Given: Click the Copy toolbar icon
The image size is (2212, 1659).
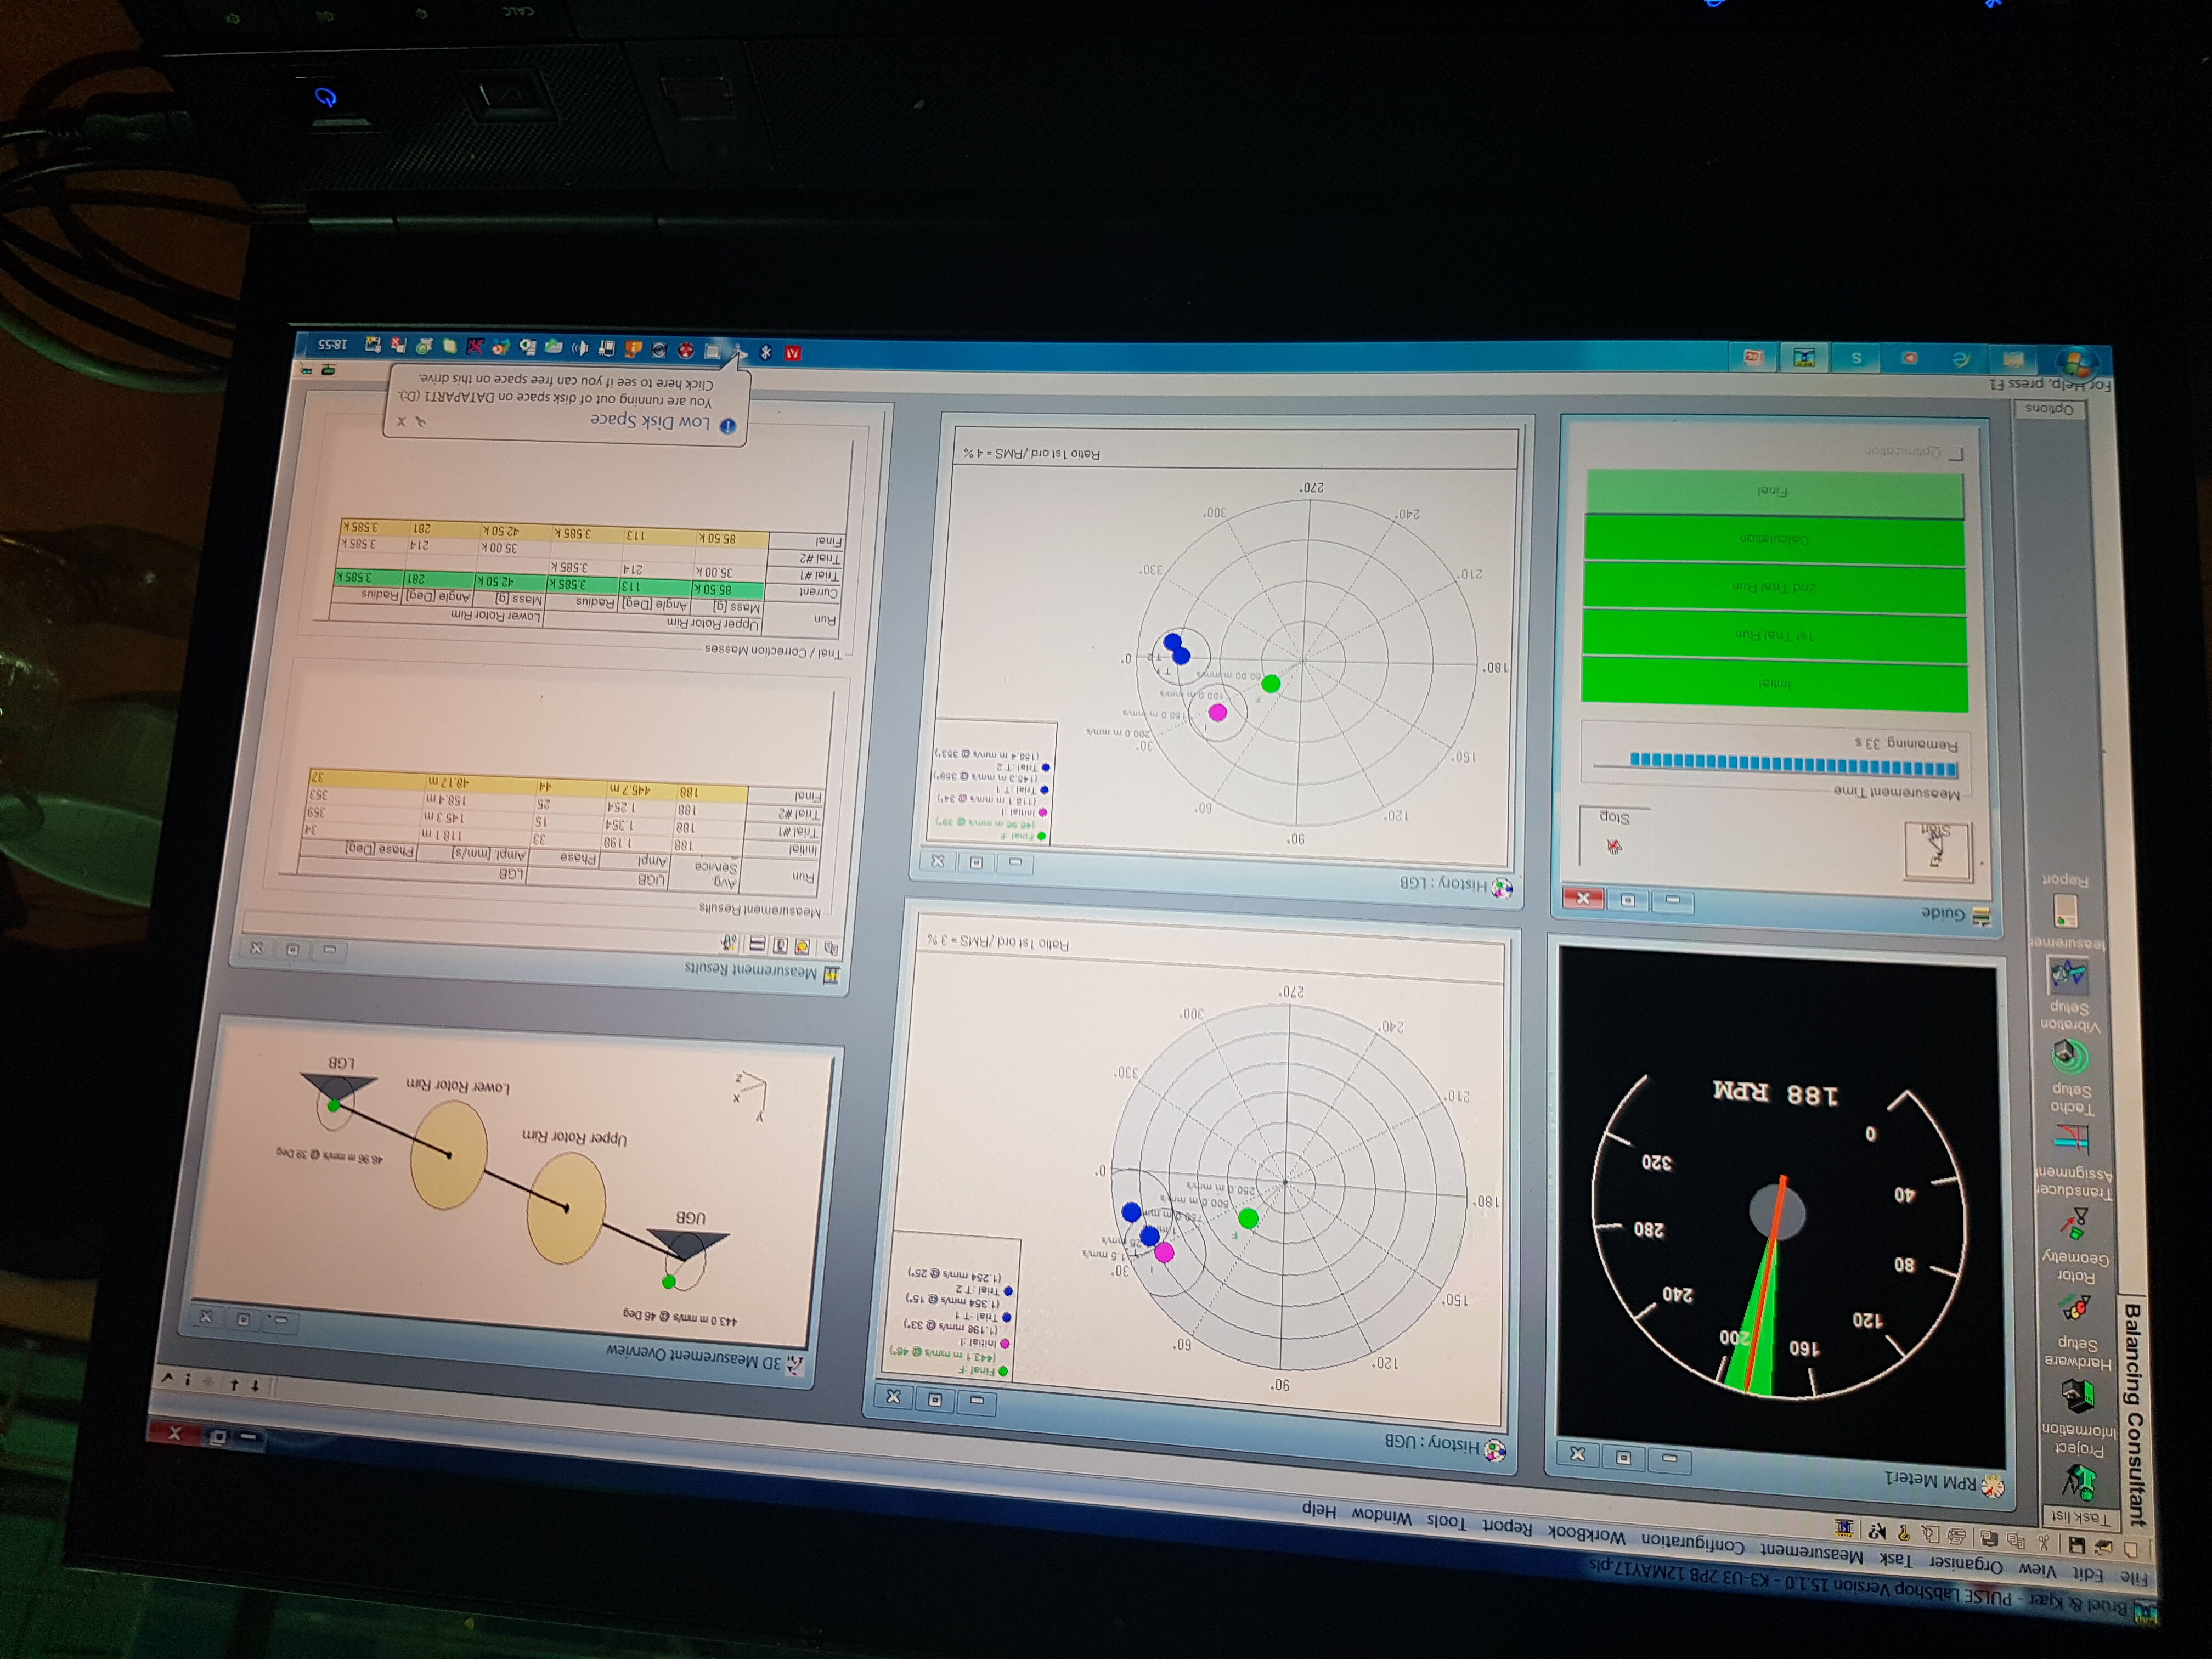Looking at the screenshot, I should 2017,1541.
